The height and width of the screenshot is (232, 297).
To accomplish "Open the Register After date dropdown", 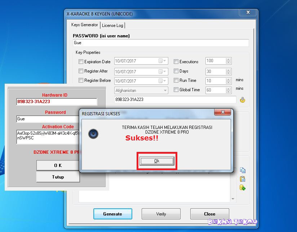I will [x=162, y=71].
